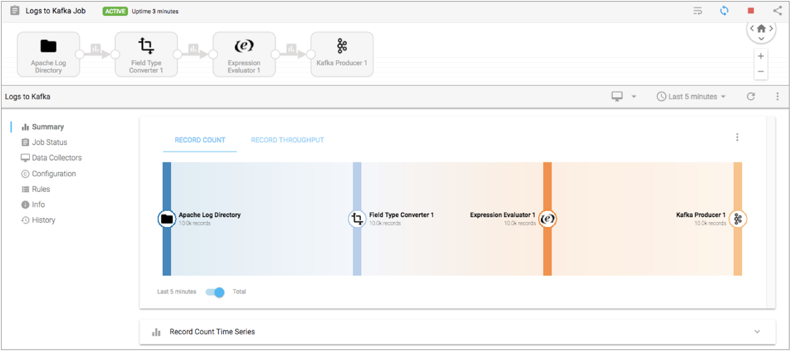Expand the Record Count Time Series panel

[x=757, y=332]
